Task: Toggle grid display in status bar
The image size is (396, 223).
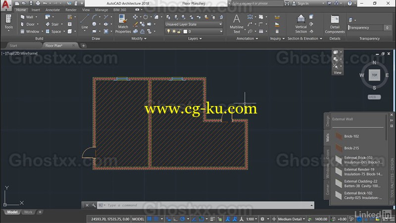Action: tap(149, 219)
